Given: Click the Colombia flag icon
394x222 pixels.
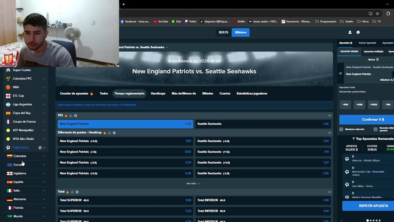Looking at the screenshot, I should [10, 156].
